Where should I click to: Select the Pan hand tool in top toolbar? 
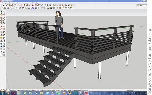[45, 5]
